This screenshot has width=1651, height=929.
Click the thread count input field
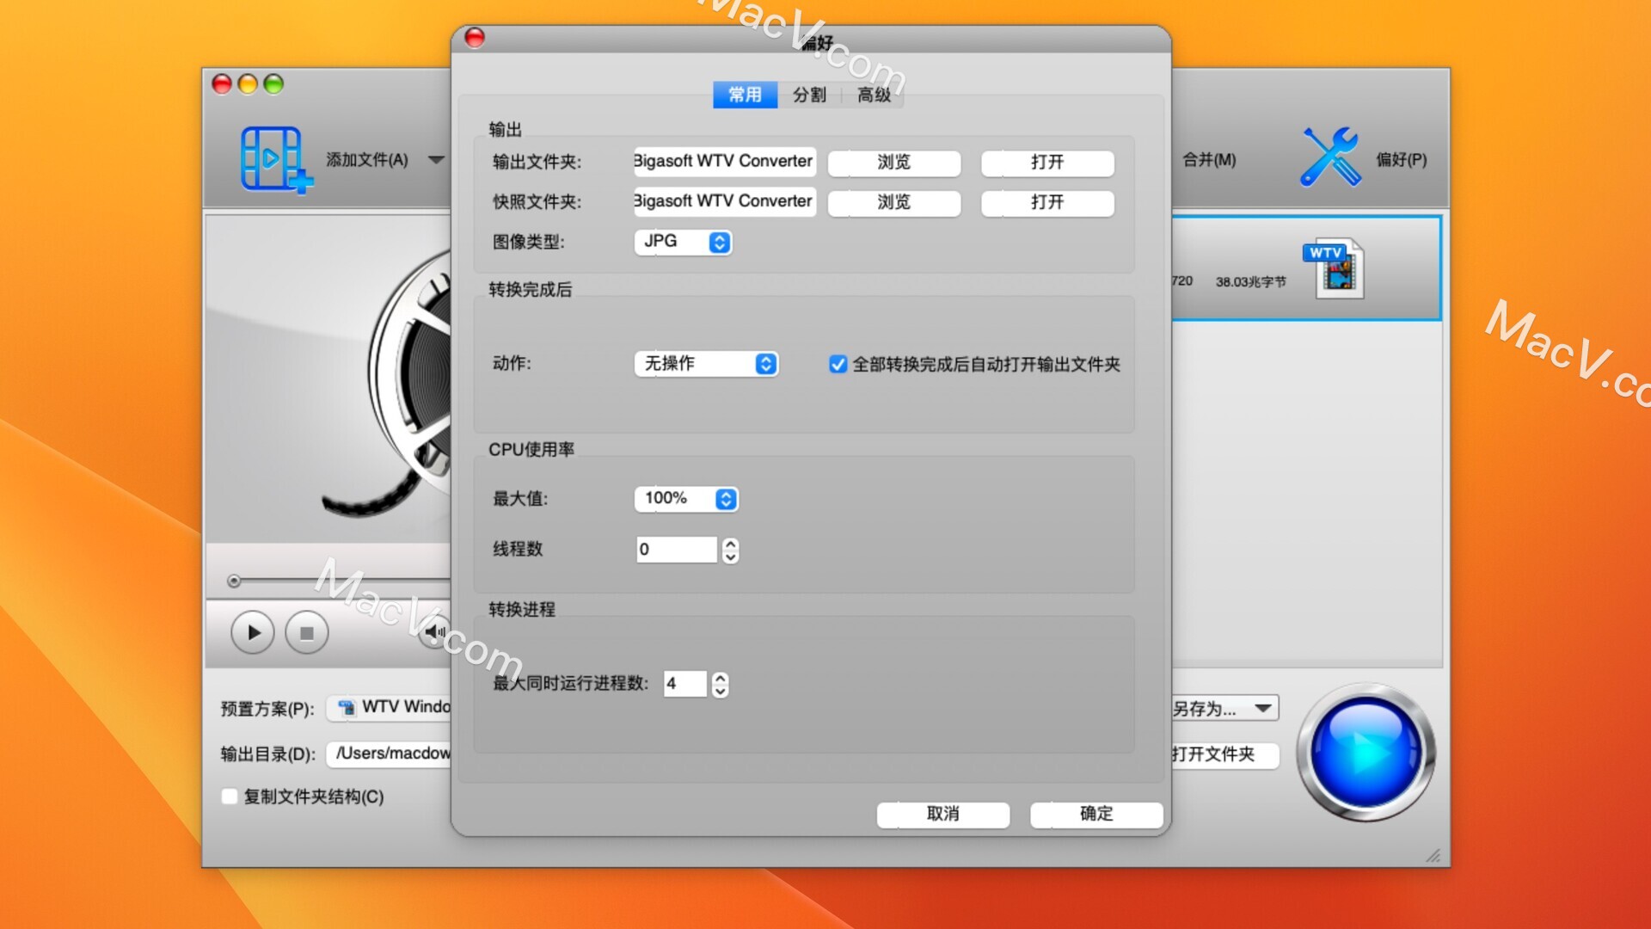click(676, 550)
